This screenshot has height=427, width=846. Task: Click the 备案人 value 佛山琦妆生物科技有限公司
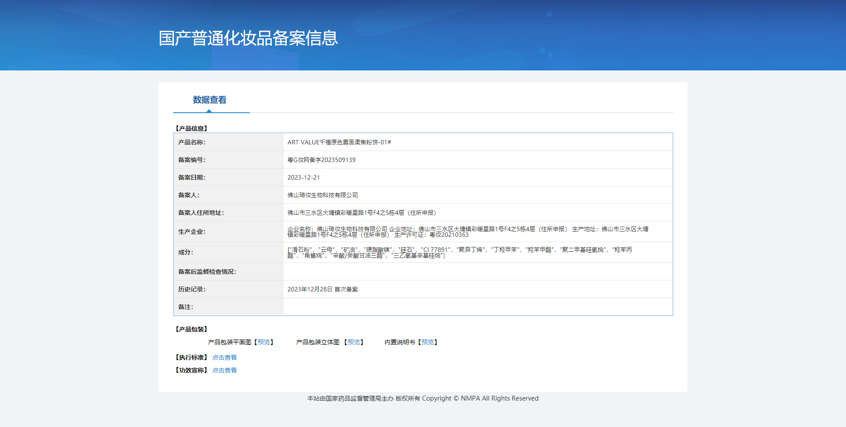coord(323,195)
